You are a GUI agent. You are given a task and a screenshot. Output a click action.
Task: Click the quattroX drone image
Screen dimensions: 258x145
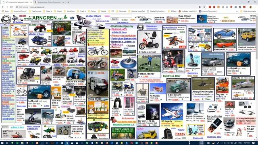coord(19,31)
